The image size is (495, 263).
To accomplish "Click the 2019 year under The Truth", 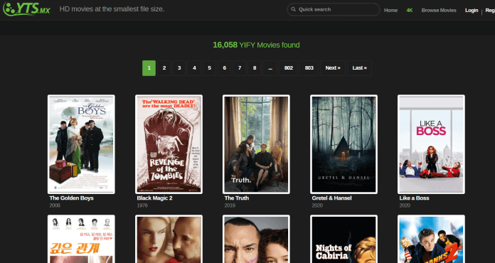I will tap(230, 205).
